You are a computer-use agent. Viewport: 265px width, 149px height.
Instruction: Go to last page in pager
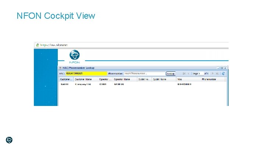[x=217, y=74]
